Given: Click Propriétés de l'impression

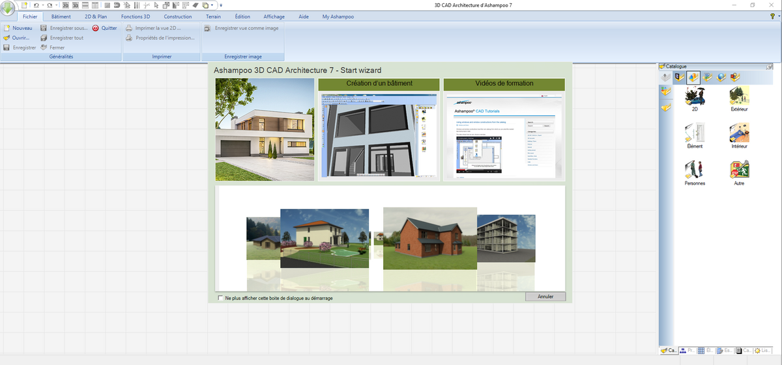Looking at the screenshot, I should [x=160, y=38].
